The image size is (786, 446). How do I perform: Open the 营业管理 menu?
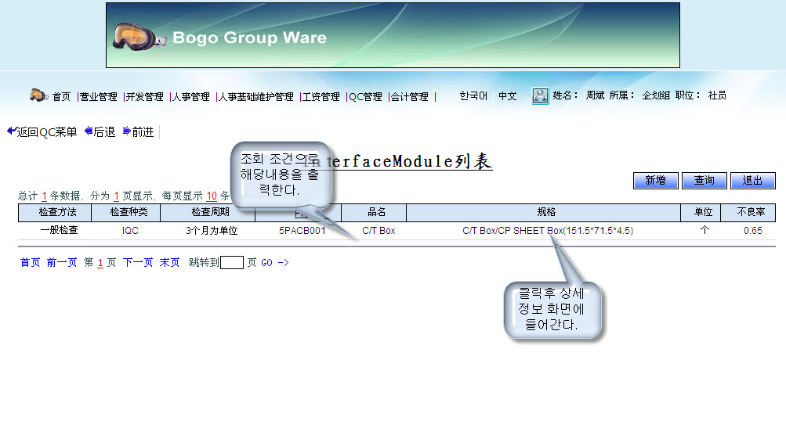pos(98,97)
